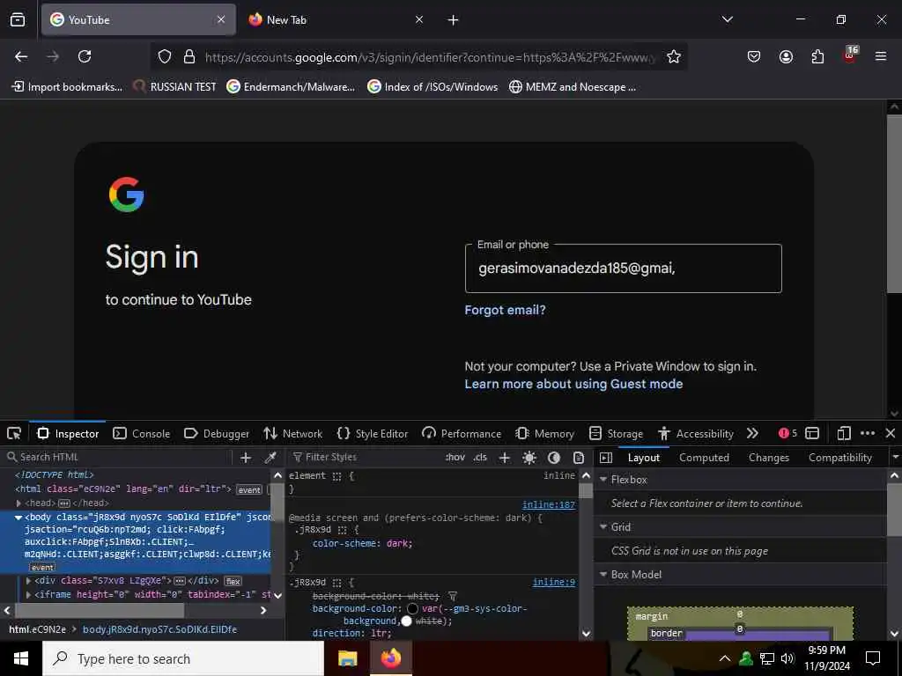Click the red error count badge
The width and height of the screenshot is (902, 676).
point(787,433)
